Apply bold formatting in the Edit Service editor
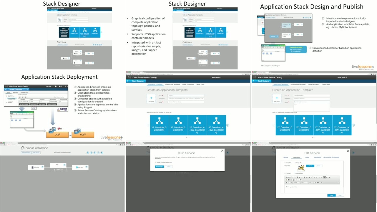The height and width of the screenshot is (212, 377). (x=286, y=183)
